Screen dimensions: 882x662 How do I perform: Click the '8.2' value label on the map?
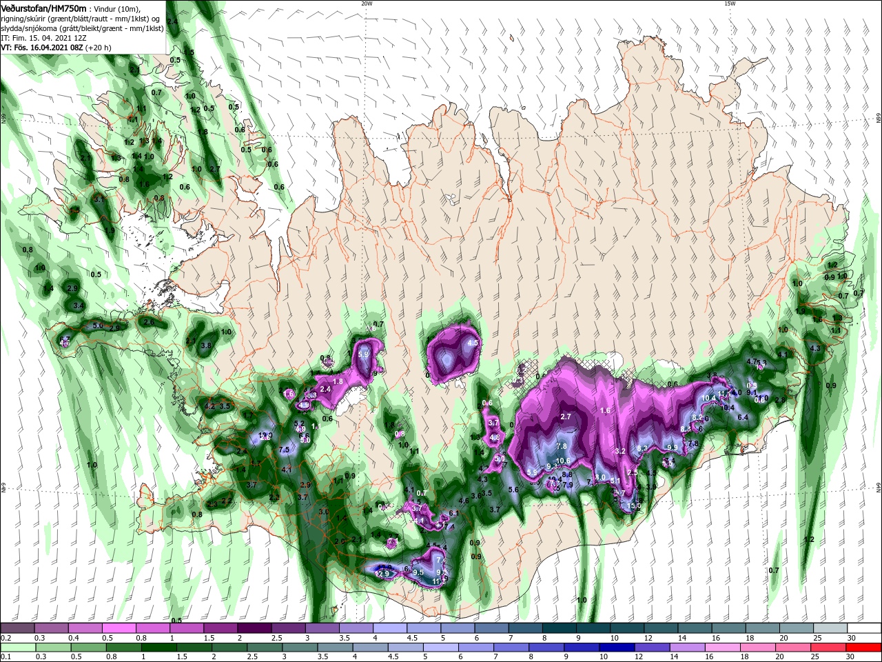pyautogui.click(x=697, y=417)
